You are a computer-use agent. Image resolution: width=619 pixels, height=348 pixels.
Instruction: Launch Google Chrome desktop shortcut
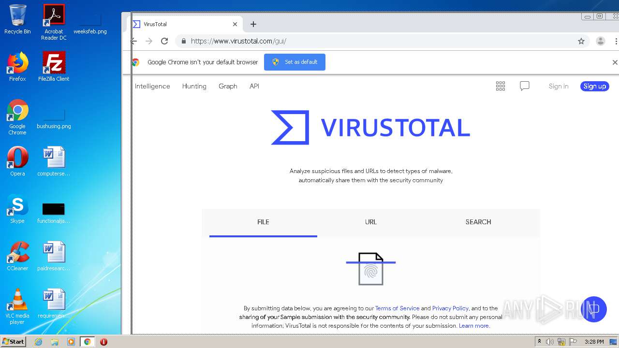tap(17, 117)
